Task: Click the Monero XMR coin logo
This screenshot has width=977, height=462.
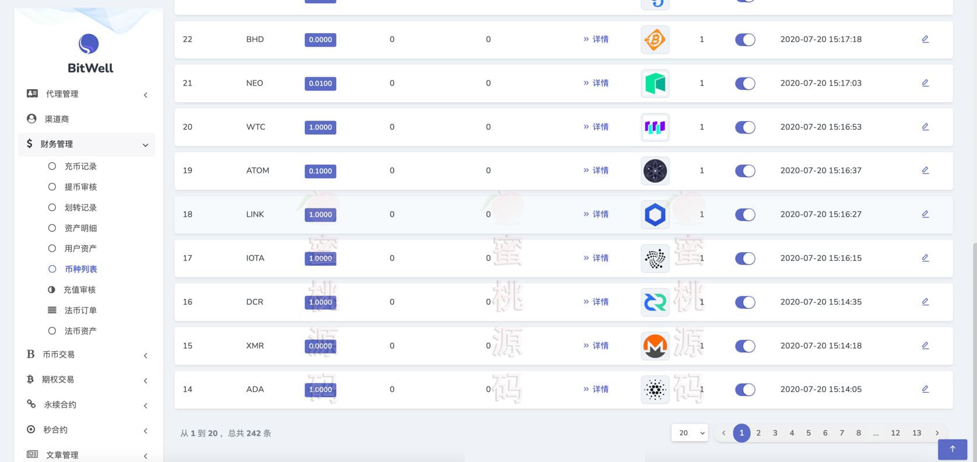Action: (655, 346)
